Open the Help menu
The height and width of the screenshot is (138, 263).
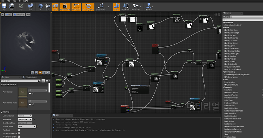(26, 1)
